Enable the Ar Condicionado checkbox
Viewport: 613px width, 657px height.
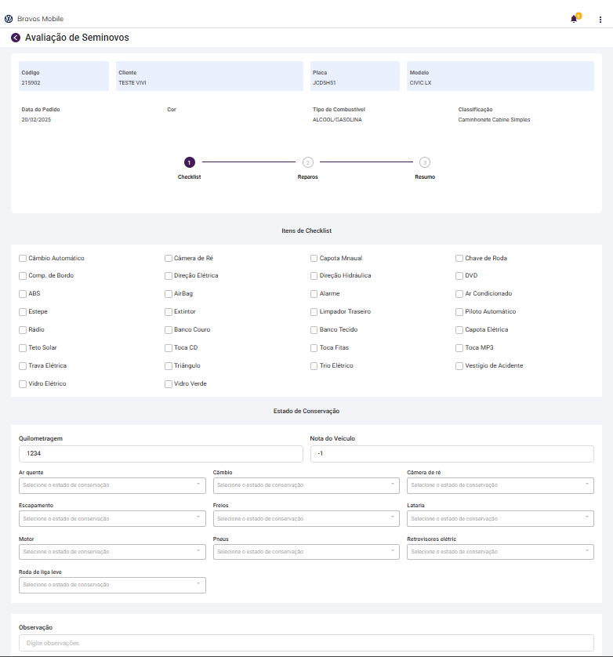pos(459,294)
